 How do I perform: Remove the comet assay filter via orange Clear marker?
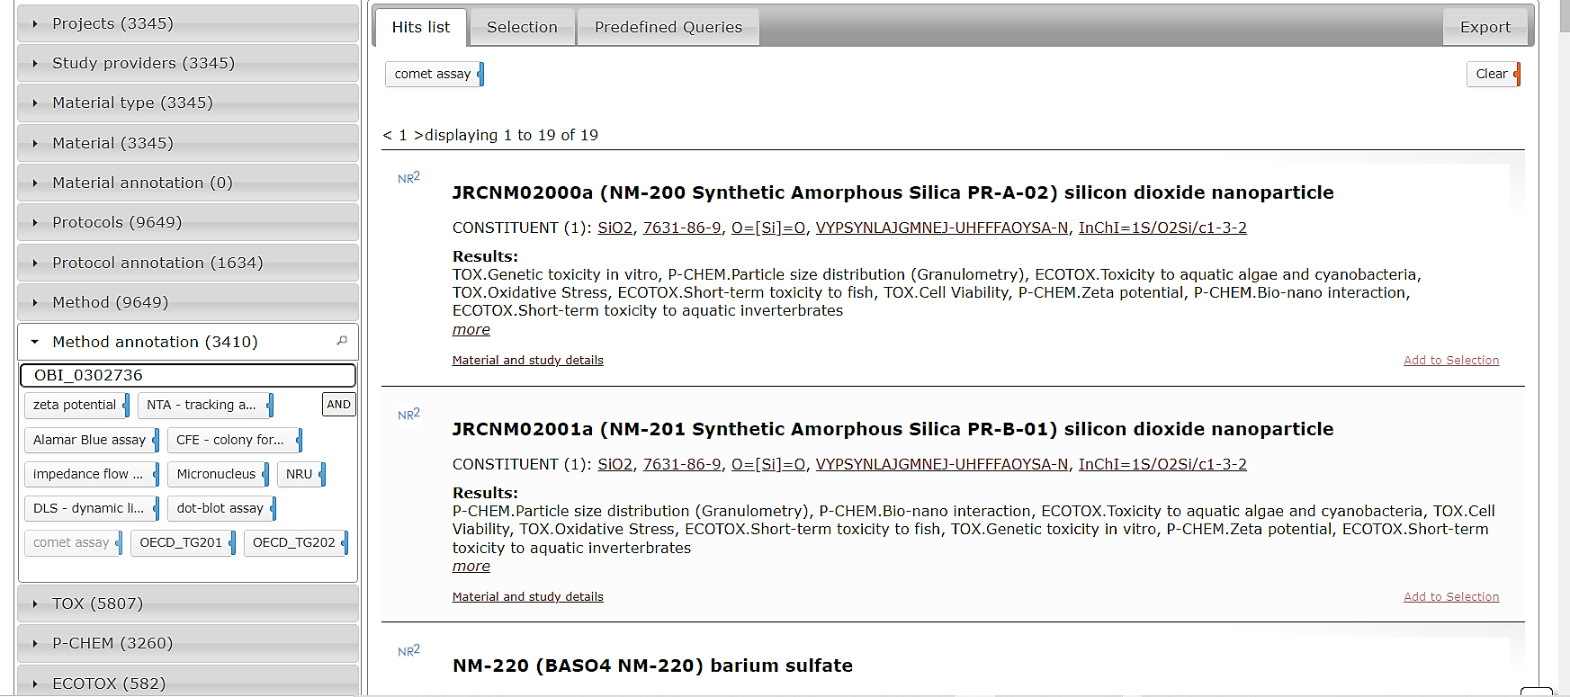click(x=1517, y=74)
